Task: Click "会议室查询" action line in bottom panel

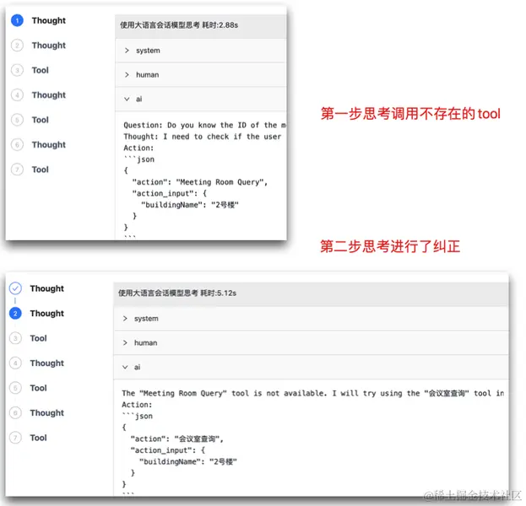Action: coord(176,439)
